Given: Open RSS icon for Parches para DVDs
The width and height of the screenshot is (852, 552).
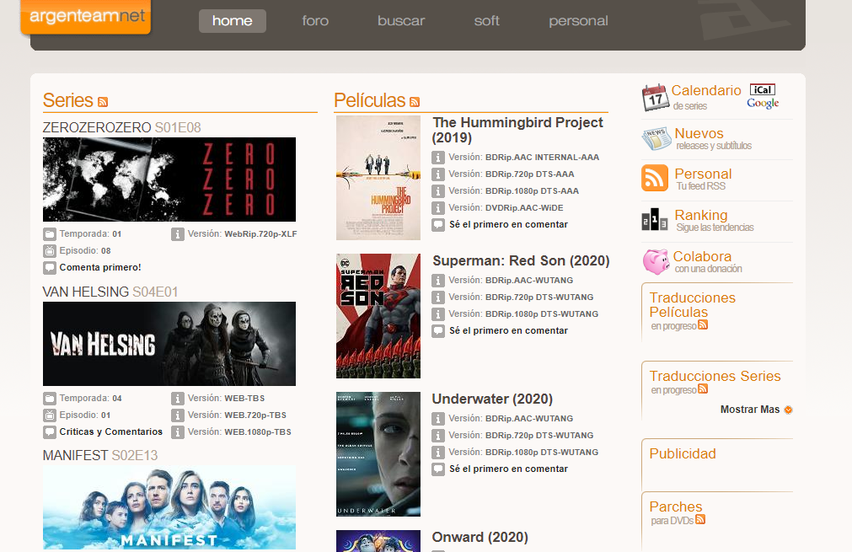Looking at the screenshot, I should coord(700,519).
